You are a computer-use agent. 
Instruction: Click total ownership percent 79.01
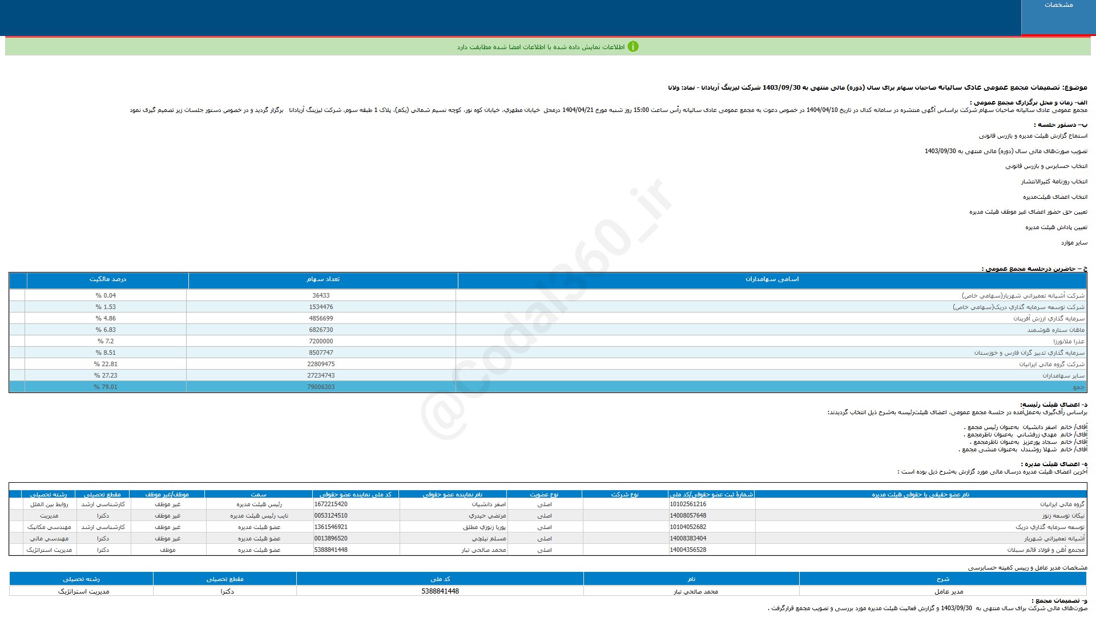106,387
